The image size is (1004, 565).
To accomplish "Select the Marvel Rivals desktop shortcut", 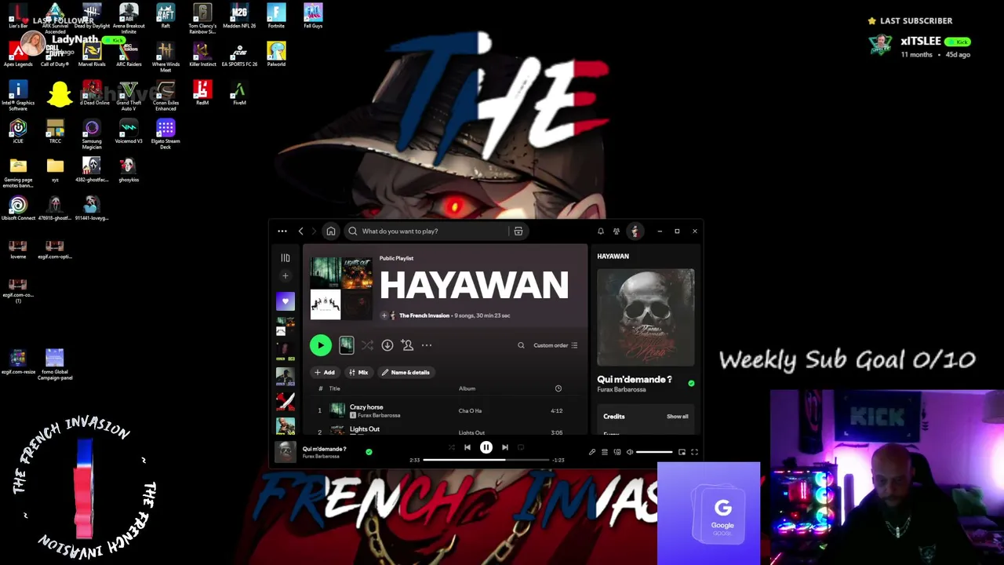I will click(92, 55).
